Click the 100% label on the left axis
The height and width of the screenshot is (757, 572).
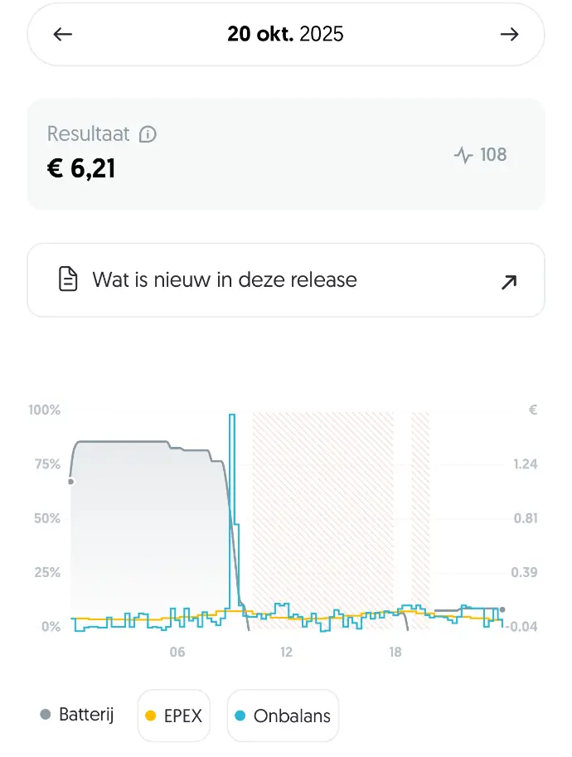coord(44,410)
